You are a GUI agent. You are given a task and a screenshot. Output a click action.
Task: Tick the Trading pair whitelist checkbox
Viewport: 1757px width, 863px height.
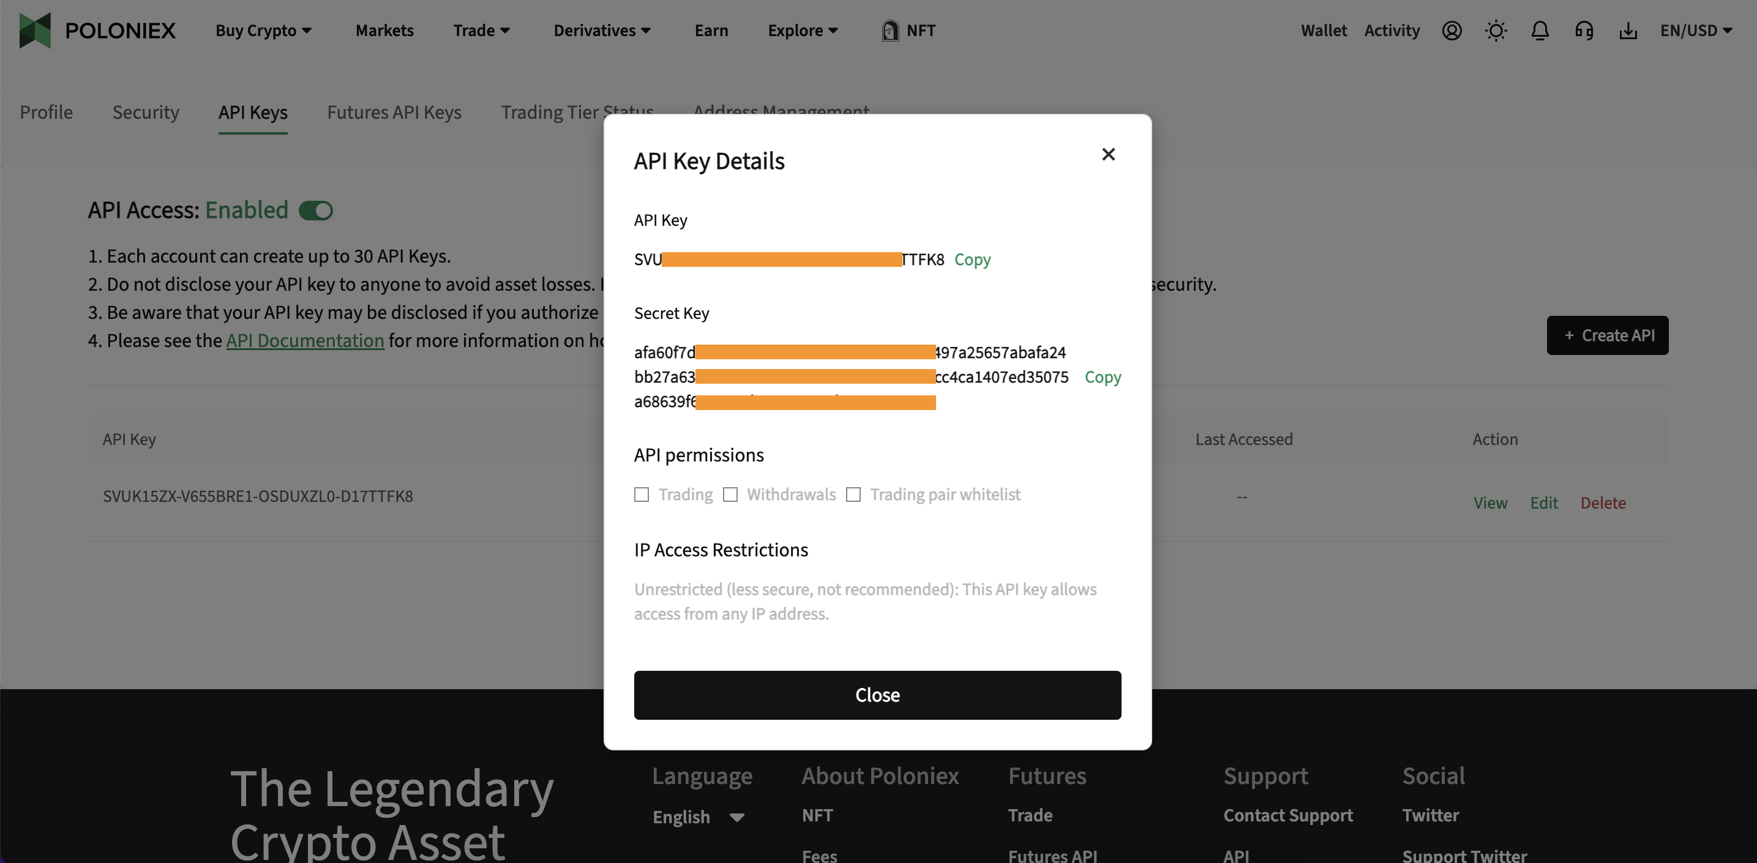(x=853, y=494)
